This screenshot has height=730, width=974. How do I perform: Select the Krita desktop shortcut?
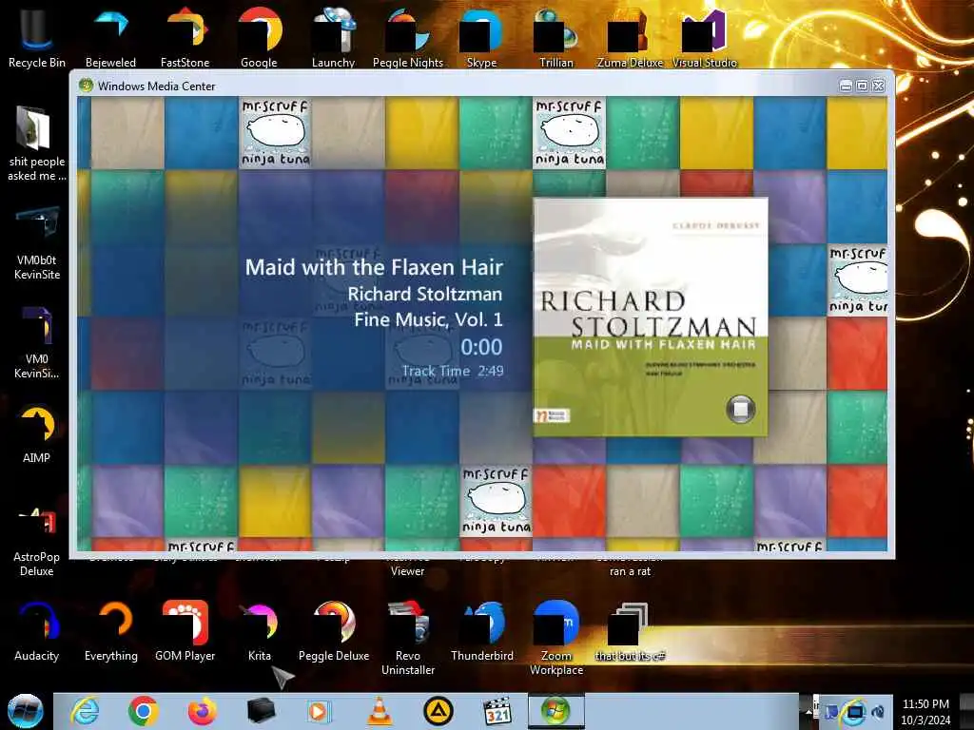[x=259, y=631]
